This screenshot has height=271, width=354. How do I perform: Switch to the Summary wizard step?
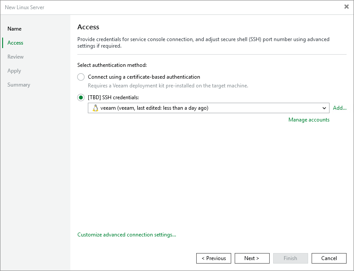[x=19, y=85]
